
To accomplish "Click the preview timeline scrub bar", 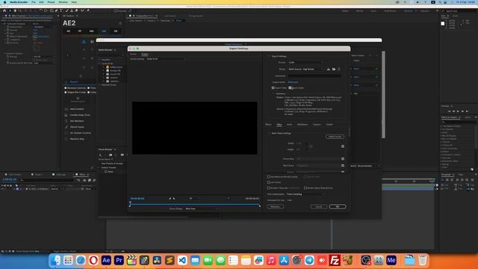I will click(195, 205).
